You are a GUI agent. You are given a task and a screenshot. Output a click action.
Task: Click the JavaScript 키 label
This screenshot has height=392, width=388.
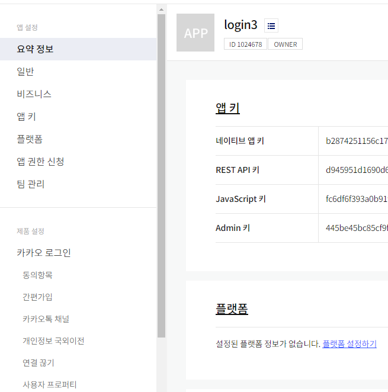coord(241,199)
